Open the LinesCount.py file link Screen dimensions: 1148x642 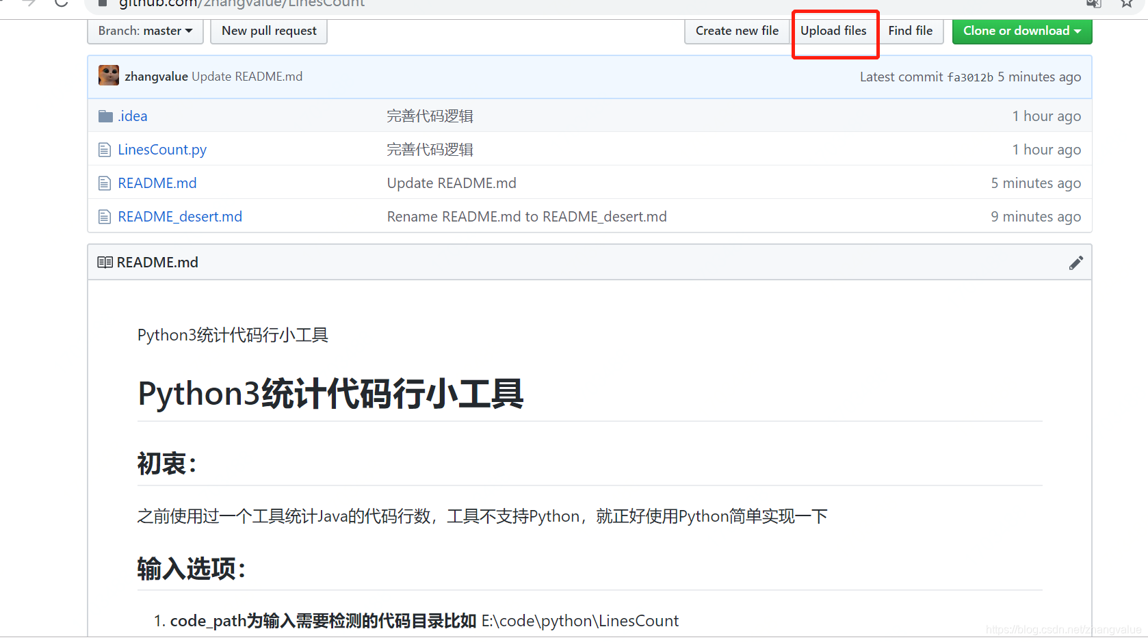coord(161,149)
